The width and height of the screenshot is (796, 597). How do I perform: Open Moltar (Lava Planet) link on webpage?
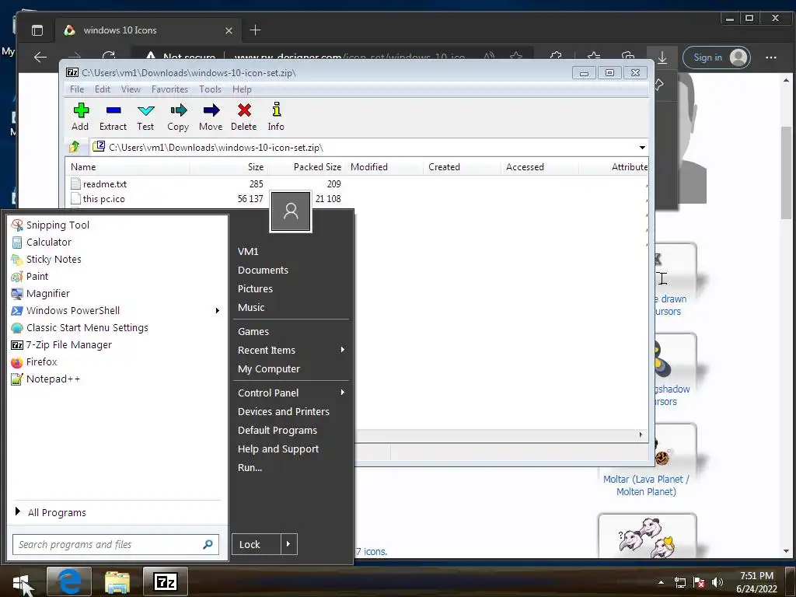pyautogui.click(x=646, y=485)
